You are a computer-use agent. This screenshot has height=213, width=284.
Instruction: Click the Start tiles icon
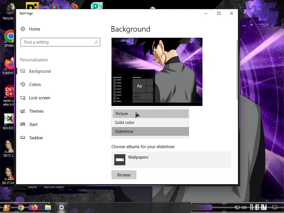(23, 124)
